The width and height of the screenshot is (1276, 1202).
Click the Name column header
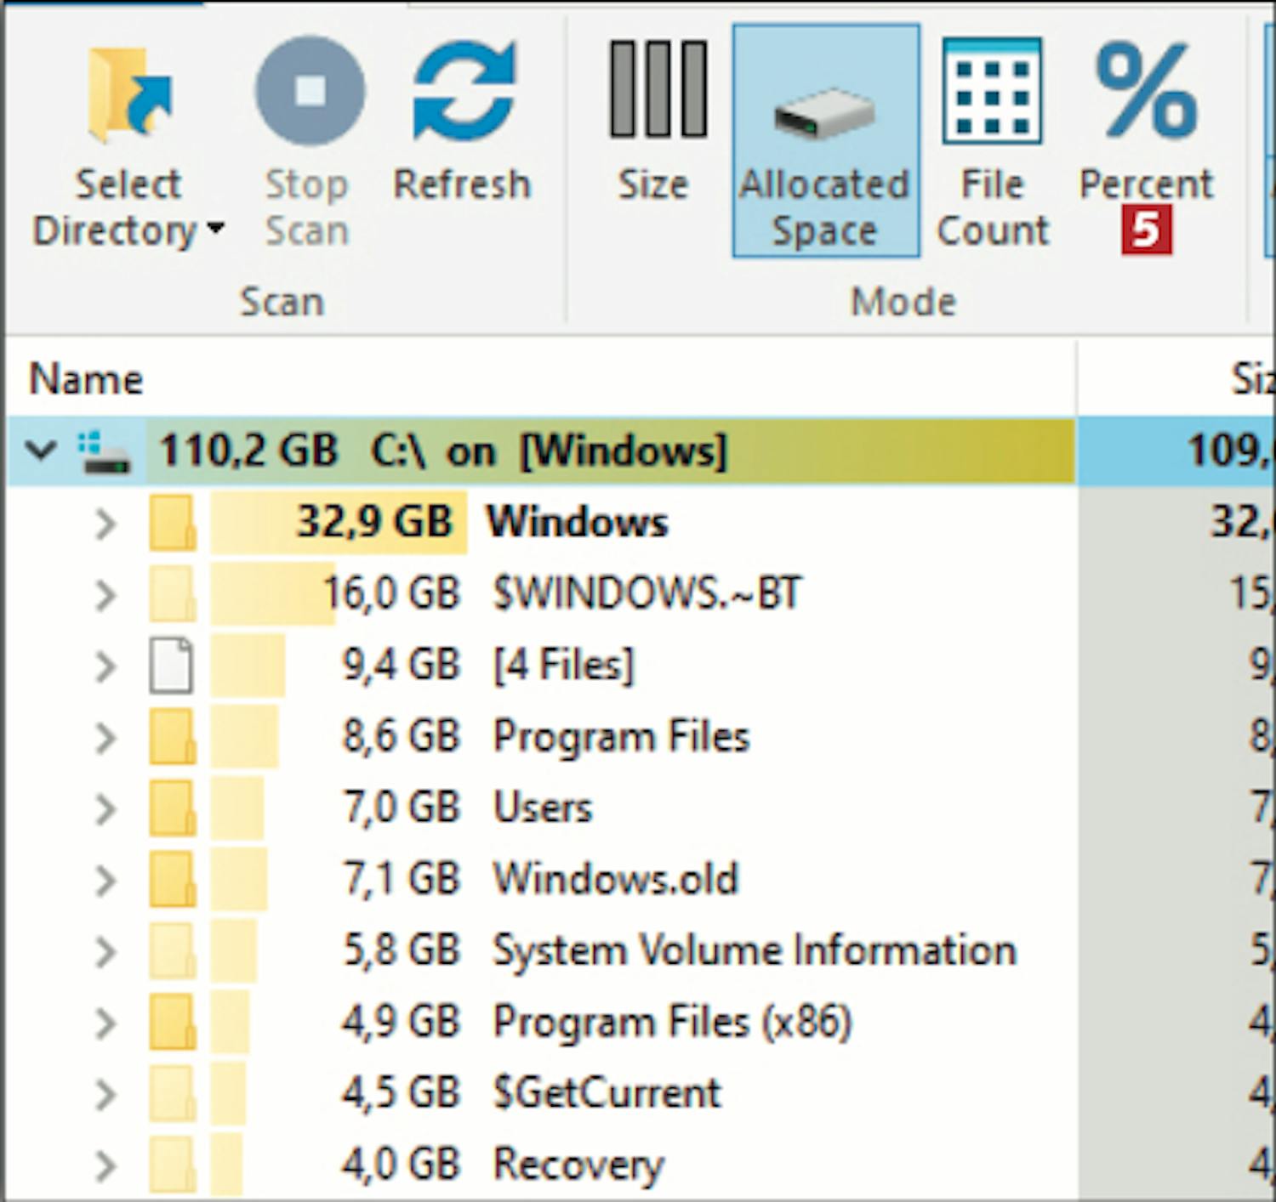tap(86, 379)
